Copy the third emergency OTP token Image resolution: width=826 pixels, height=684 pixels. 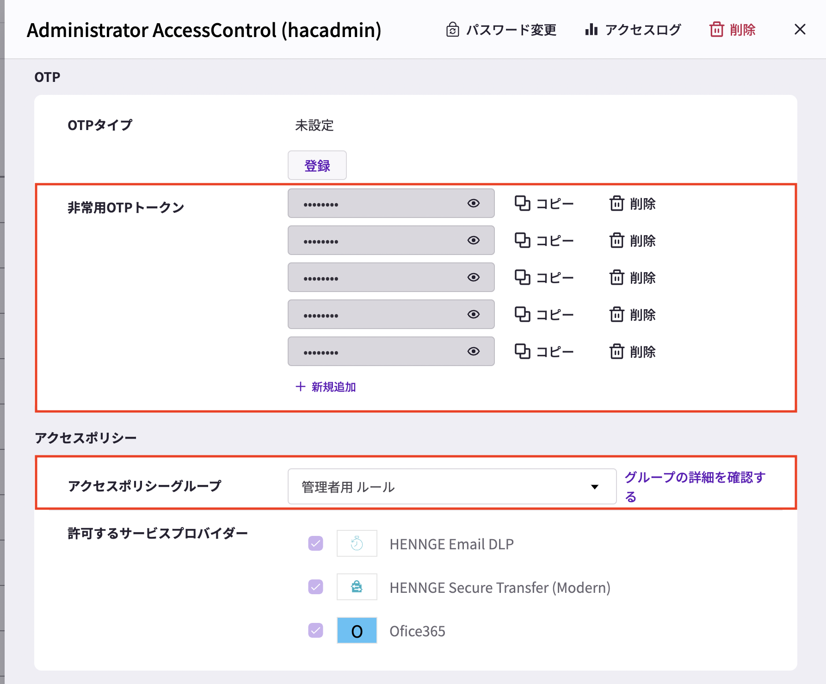point(544,278)
